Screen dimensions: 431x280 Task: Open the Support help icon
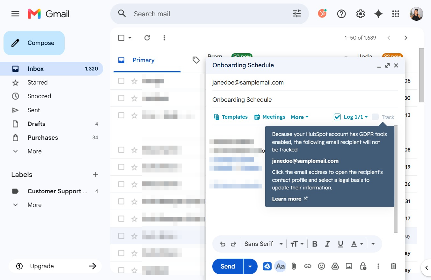341,14
